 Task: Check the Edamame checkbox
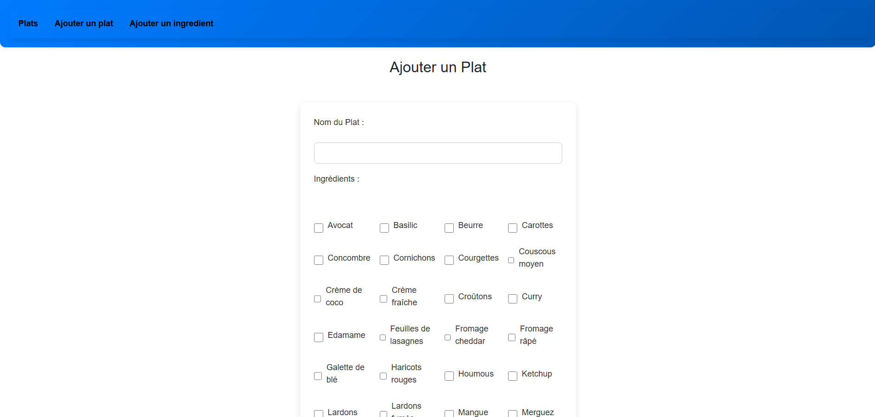(x=319, y=337)
